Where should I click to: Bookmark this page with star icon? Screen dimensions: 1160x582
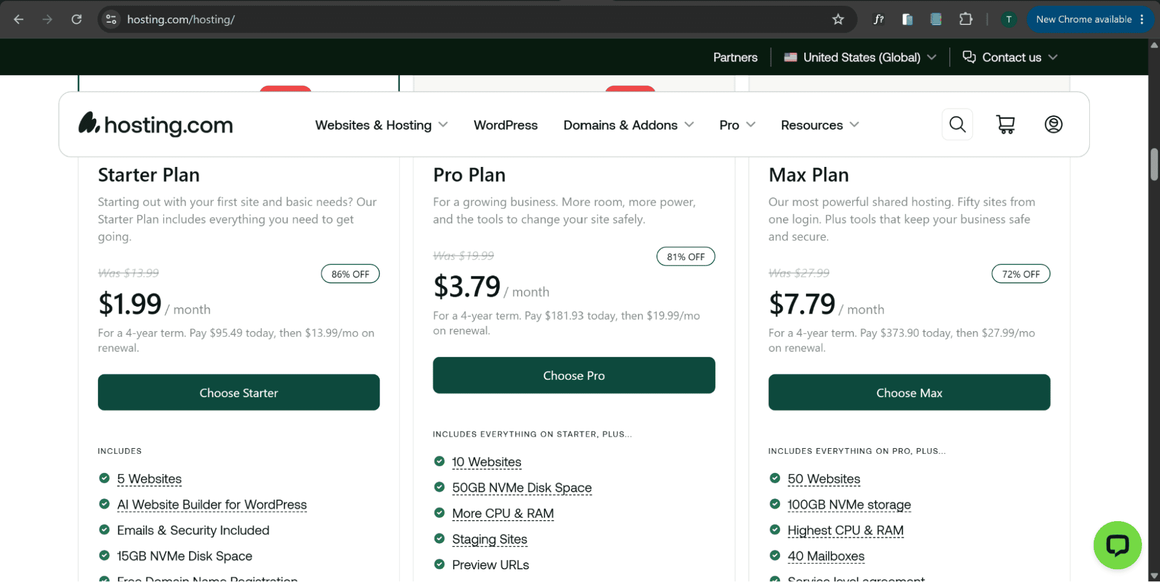[x=838, y=19]
